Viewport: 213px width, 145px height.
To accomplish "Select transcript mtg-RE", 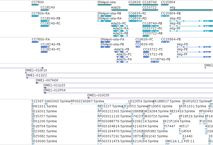I will [x=175, y=23].
